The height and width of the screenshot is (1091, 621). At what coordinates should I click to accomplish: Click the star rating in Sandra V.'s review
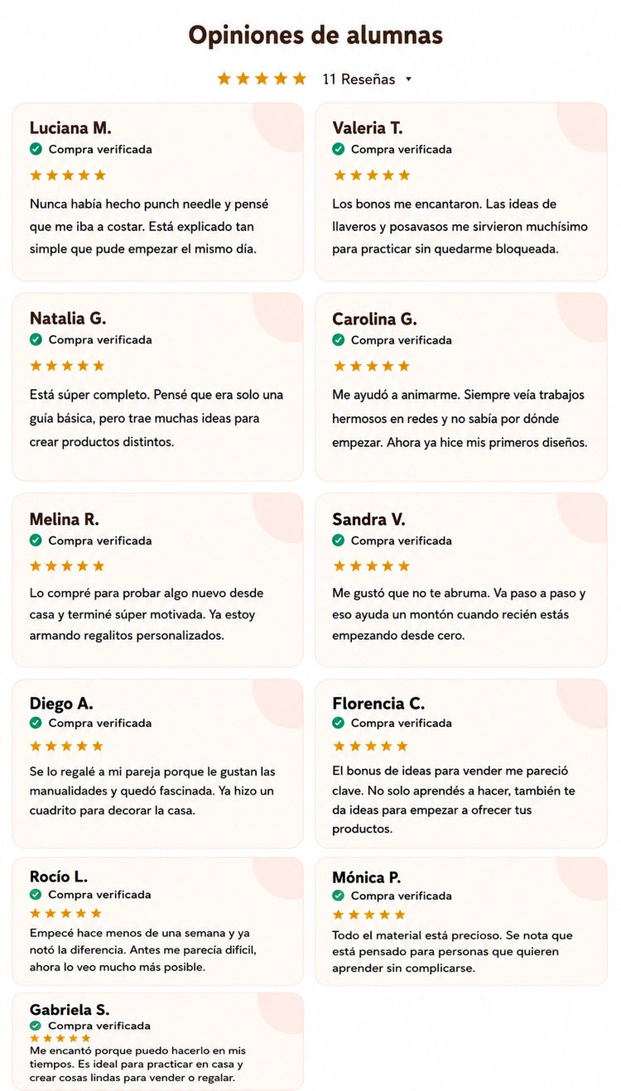[x=371, y=566]
